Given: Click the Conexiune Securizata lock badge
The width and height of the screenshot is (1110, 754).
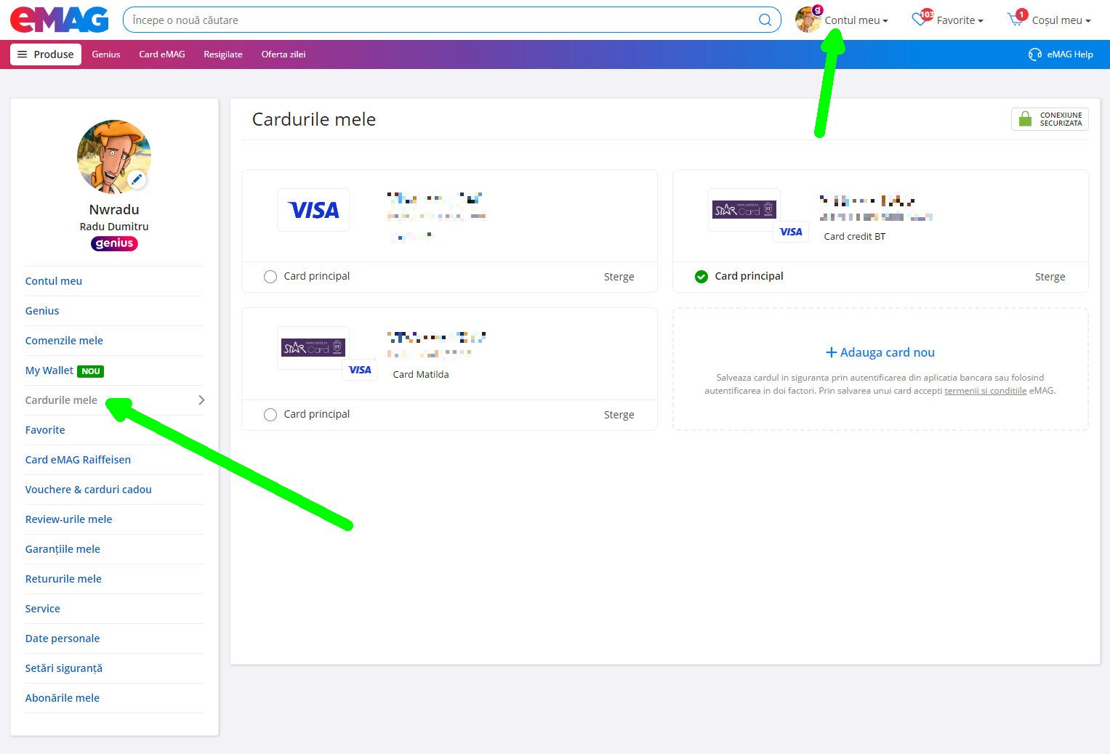Looking at the screenshot, I should [x=1050, y=119].
